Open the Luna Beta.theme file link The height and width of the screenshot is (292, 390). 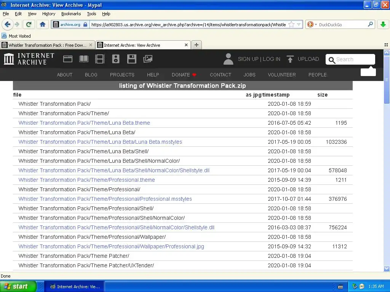(84, 123)
